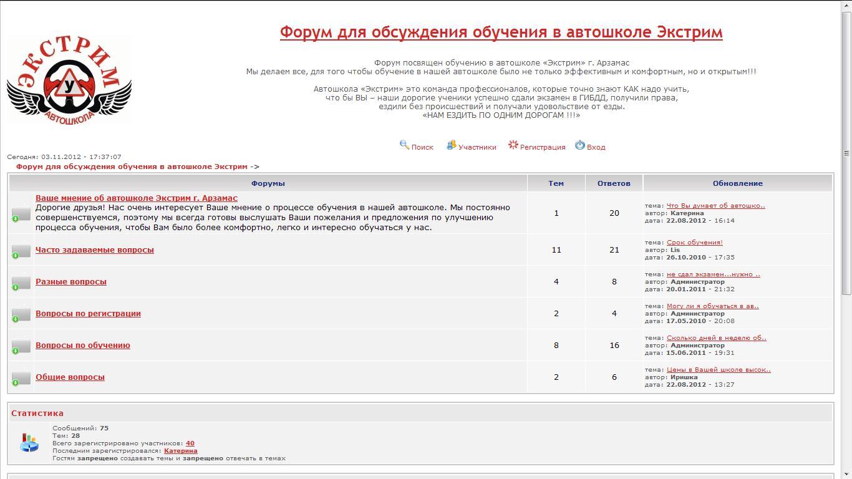Click author name Иришка in last row
Screen dimensions: 852x479
pyautogui.click(x=684, y=377)
